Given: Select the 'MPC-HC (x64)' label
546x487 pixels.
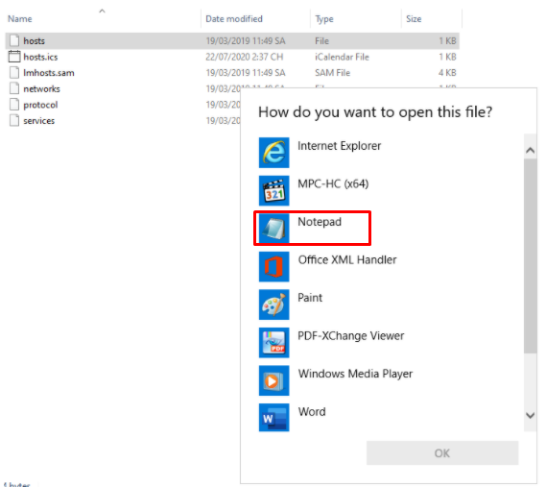Looking at the screenshot, I should (333, 183).
